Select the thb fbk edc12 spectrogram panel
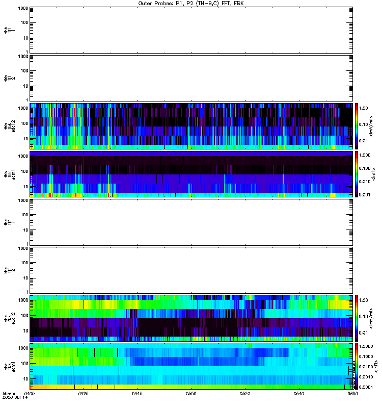This screenshot has width=382, height=408. (192, 126)
